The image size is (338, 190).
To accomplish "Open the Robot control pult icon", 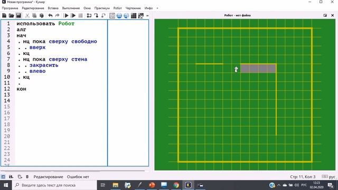I will (x=141, y=15).
